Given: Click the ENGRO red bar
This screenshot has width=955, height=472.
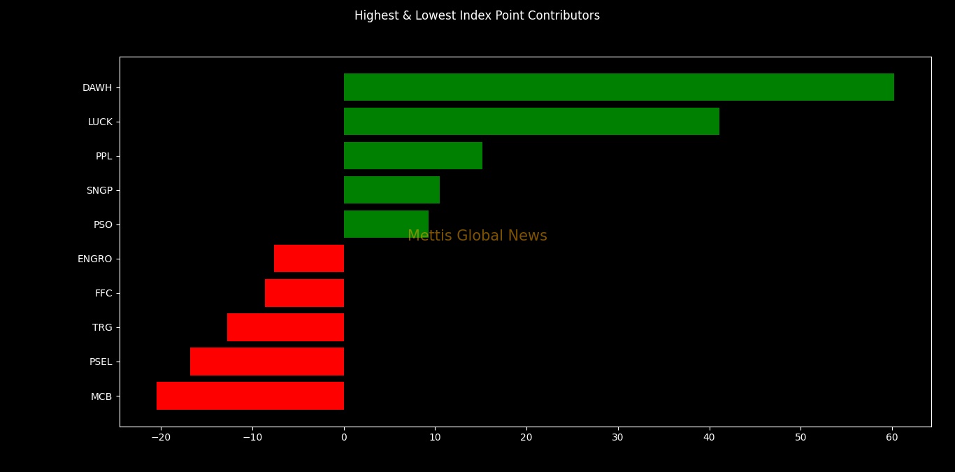Looking at the screenshot, I should tap(309, 259).
